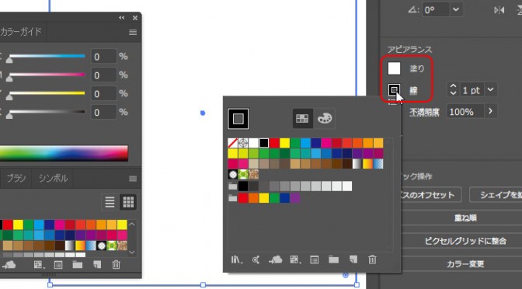Select the swatches mode icon in popup

[x=302, y=119]
